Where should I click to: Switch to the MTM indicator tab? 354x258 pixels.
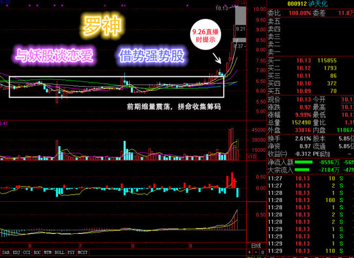tap(47, 252)
